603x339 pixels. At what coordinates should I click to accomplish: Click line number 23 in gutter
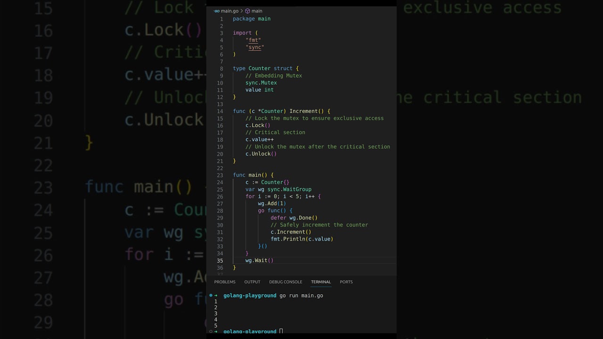pyautogui.click(x=220, y=175)
